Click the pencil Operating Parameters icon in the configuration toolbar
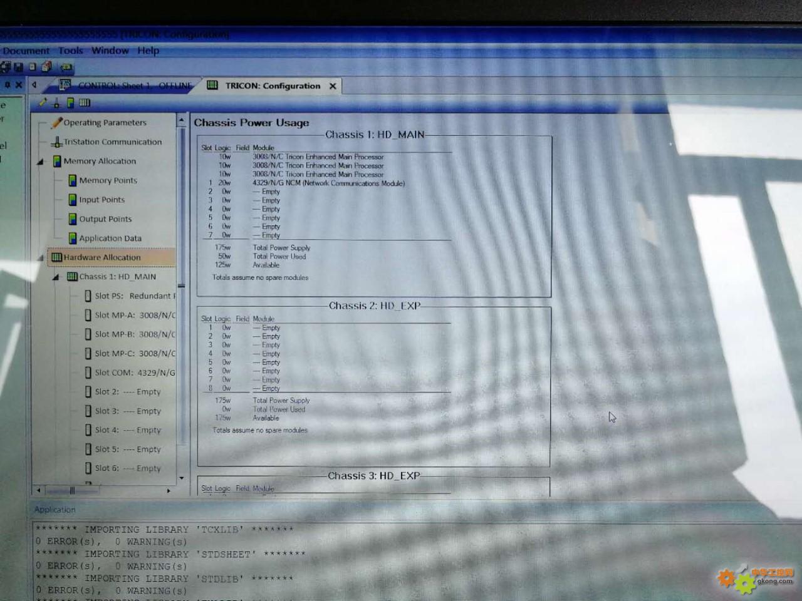This screenshot has width=802, height=601. point(43,103)
